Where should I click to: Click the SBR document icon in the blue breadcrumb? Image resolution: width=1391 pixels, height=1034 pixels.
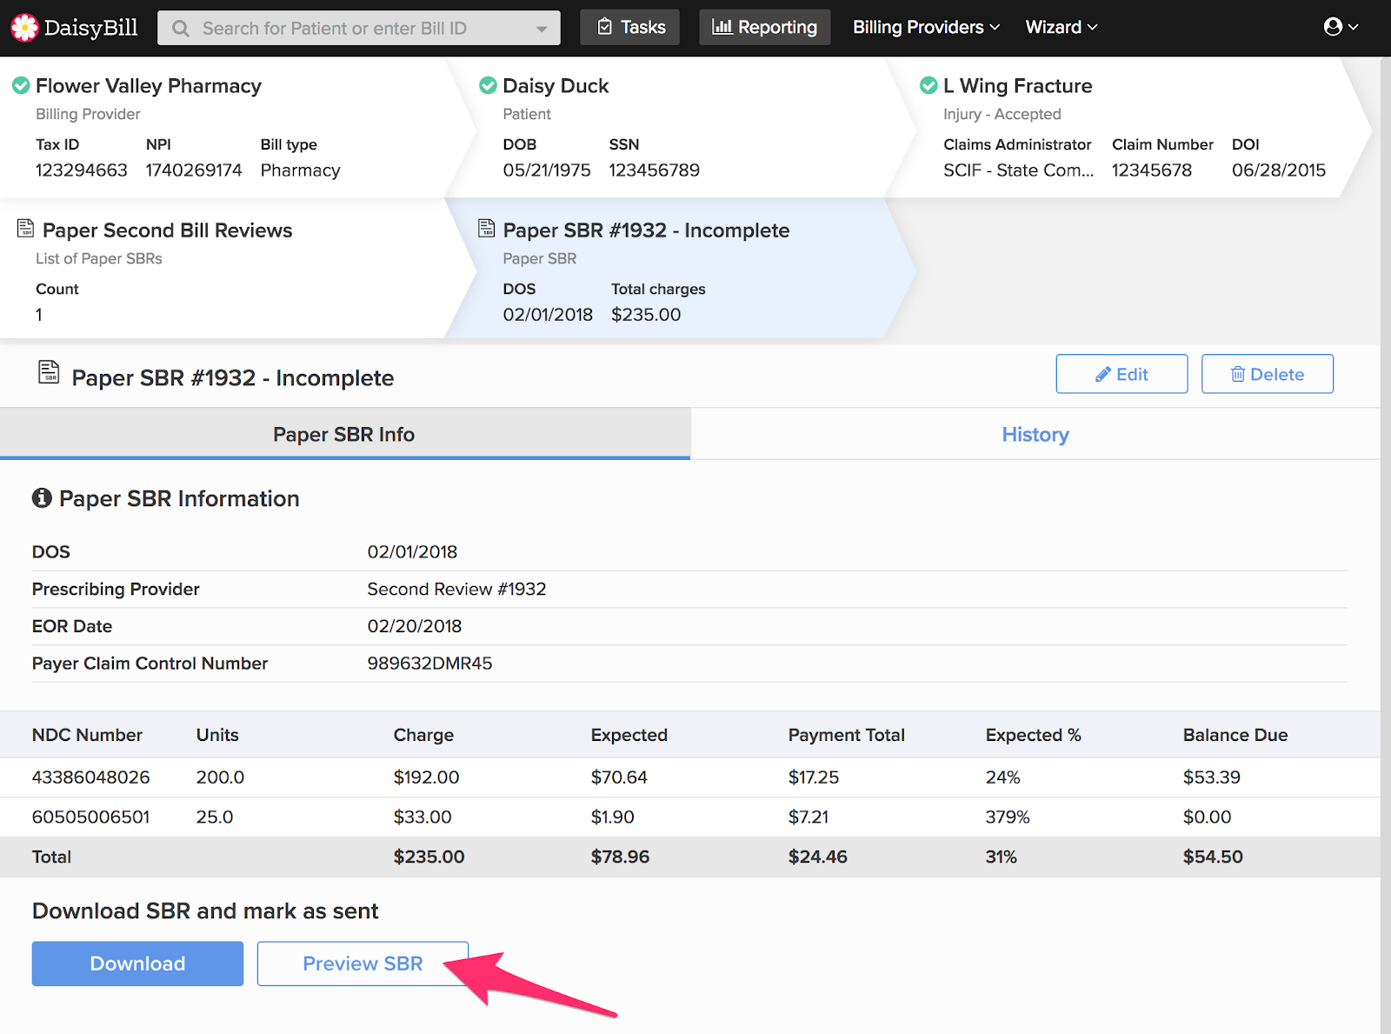click(487, 228)
